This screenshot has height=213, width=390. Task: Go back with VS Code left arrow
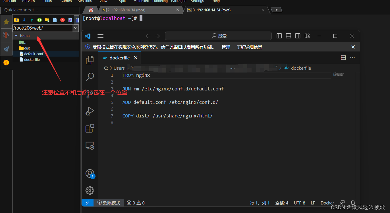click(x=148, y=36)
